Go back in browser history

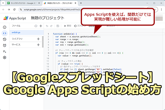point(3,10)
